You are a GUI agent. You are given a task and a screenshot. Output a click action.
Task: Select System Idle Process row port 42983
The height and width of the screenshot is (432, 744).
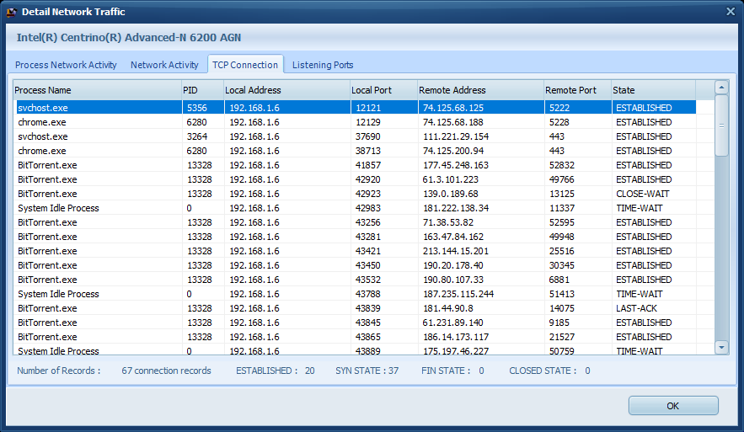(356, 208)
